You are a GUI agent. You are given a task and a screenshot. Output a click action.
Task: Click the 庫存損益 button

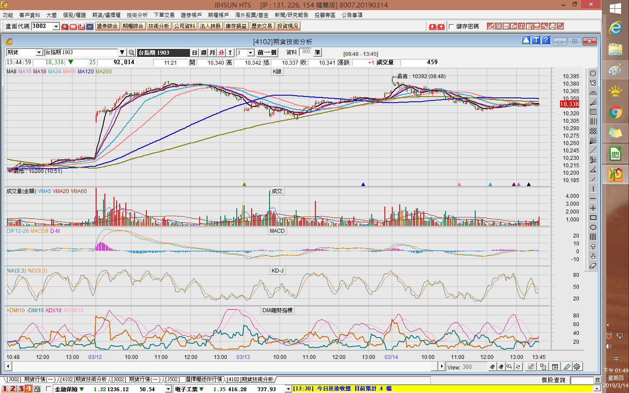click(x=236, y=26)
